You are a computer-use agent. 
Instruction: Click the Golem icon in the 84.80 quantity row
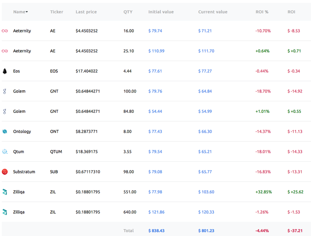[x=5, y=111]
